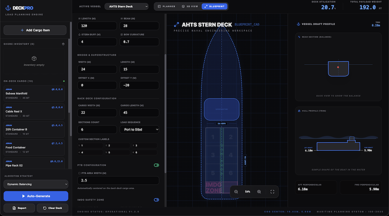Image resolution: width=389 pixels, height=216 pixels.
Task: Click custom section label field 5
Action: click(117, 153)
